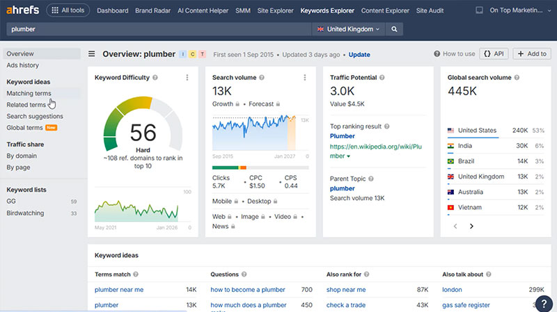Open the Site Explorer tab
Screen dimensions: 557x312
click(275, 10)
